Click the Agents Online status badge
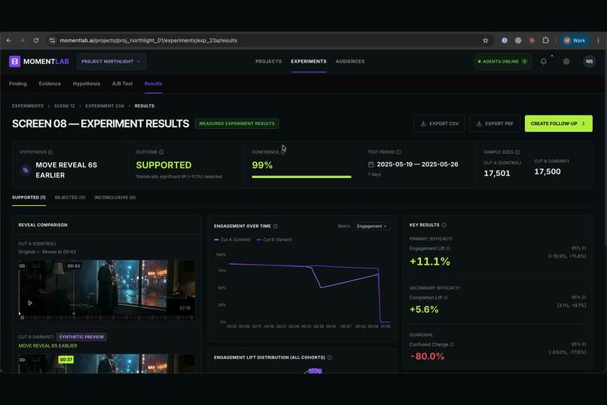The image size is (607, 405). 502,61
